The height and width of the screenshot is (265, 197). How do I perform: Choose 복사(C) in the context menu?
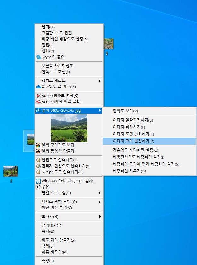point(69,232)
